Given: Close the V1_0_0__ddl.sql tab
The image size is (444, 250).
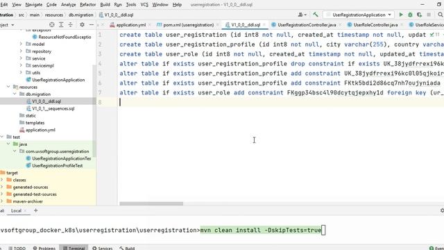Looking at the screenshot, I should [264, 25].
